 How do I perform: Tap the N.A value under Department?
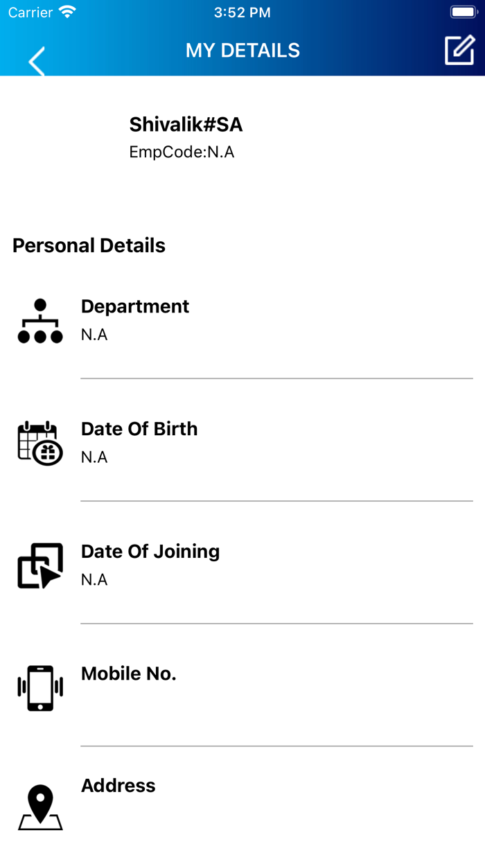[x=94, y=335]
